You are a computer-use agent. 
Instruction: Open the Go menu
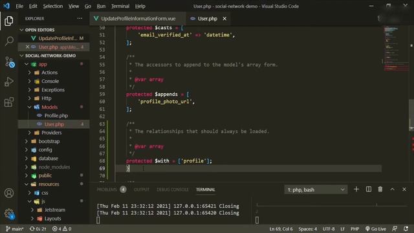point(88,6)
